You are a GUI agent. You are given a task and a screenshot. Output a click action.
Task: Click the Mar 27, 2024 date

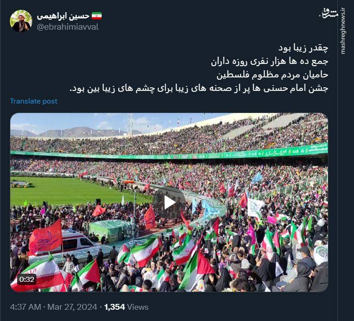(x=72, y=307)
